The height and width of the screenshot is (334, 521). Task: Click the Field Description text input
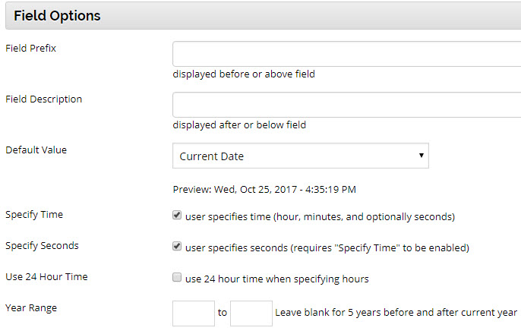[346, 105]
